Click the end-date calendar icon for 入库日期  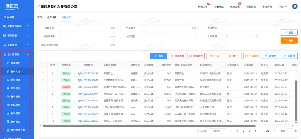(256, 36)
